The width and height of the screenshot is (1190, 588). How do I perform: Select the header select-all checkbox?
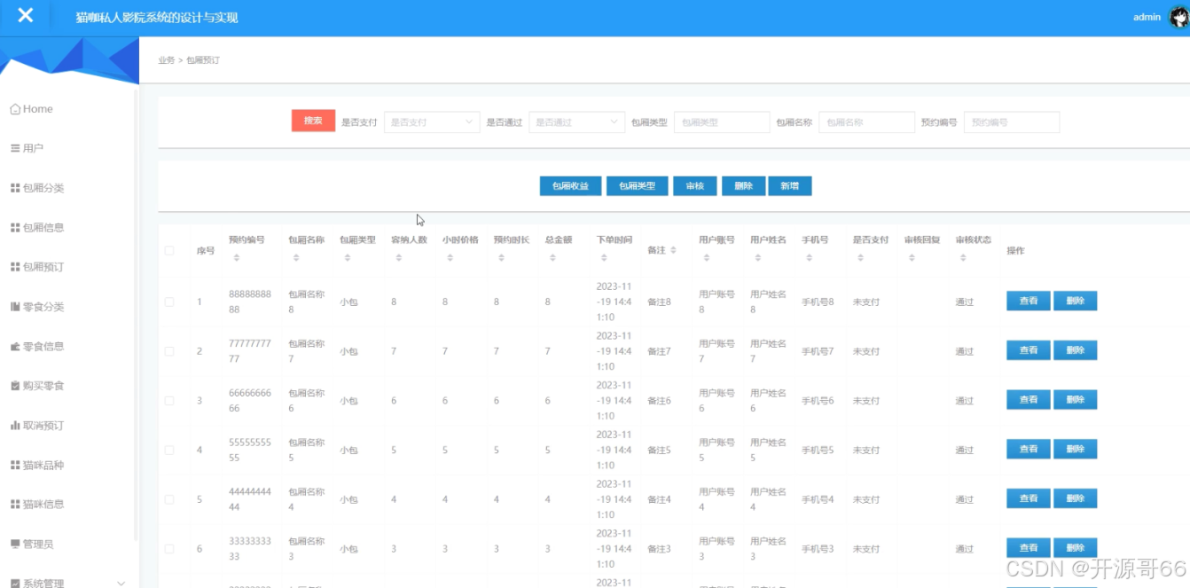coord(169,251)
